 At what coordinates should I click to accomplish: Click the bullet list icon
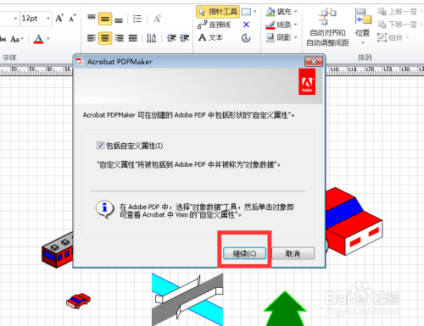point(137,19)
